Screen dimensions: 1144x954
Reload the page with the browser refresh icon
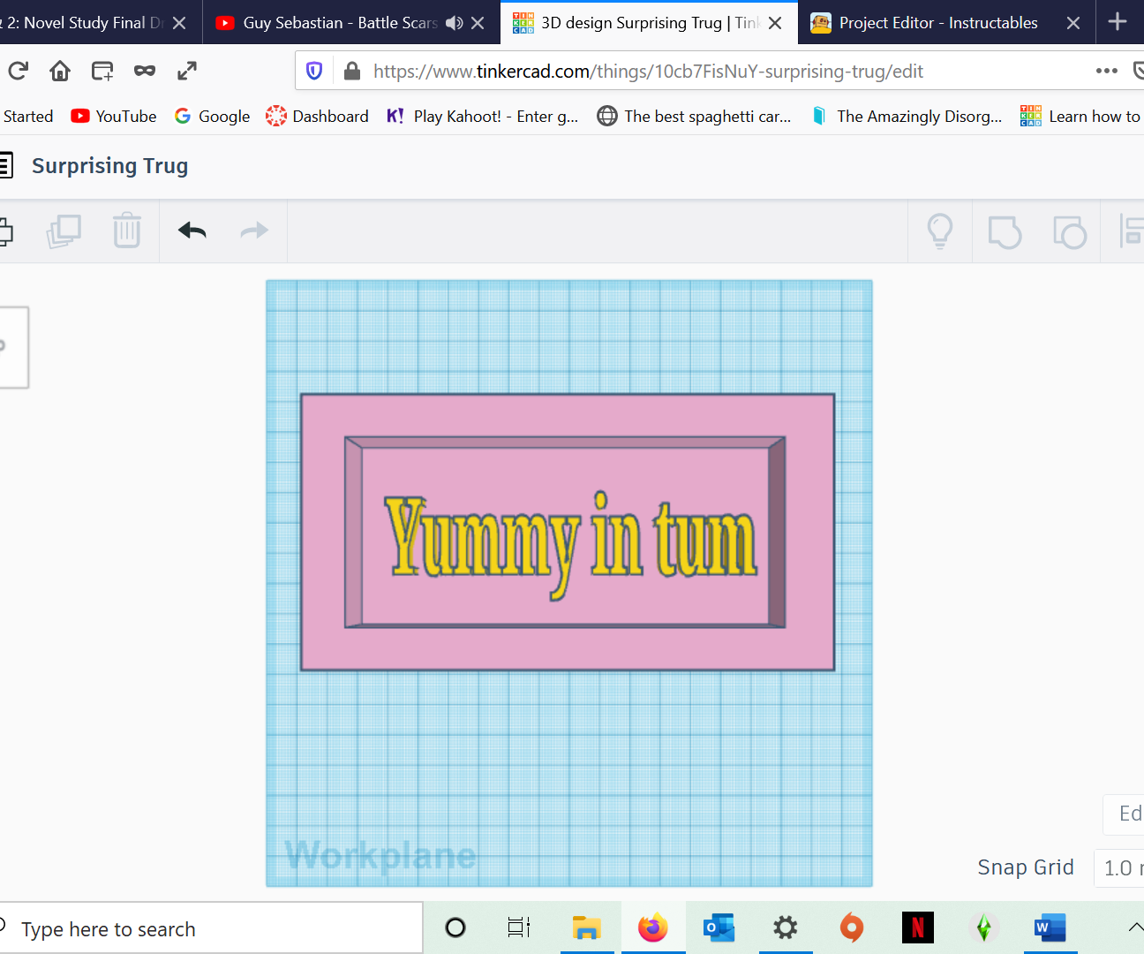click(18, 71)
